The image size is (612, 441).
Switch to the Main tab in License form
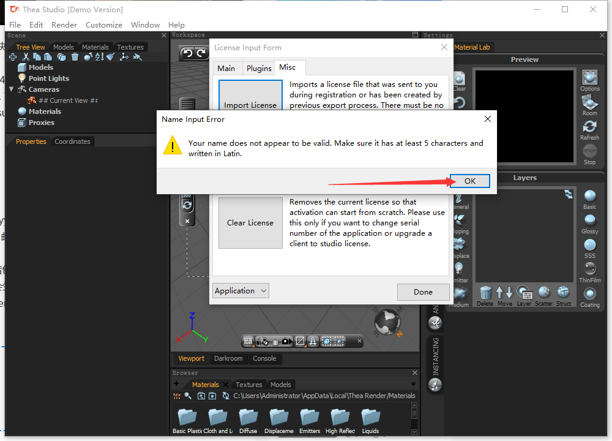point(226,69)
